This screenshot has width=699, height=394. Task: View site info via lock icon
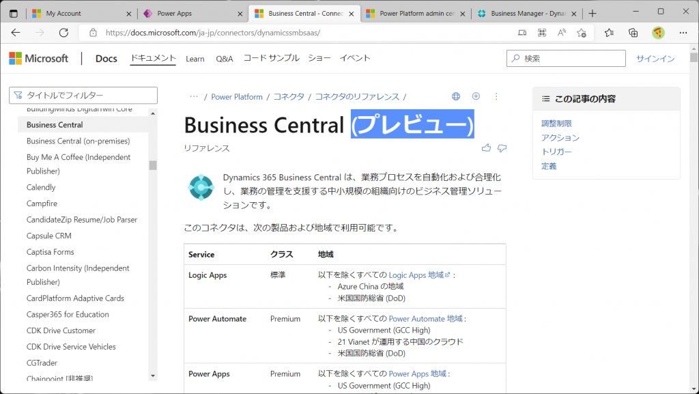pyautogui.click(x=93, y=33)
